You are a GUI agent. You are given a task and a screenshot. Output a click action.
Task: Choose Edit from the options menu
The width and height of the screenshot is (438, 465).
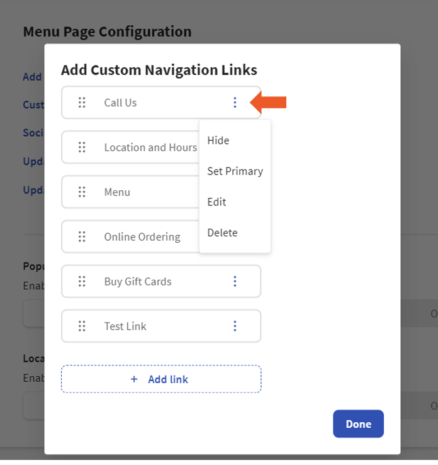click(216, 202)
